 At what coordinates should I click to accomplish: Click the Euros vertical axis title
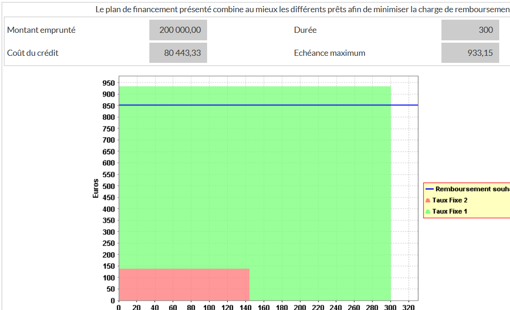tap(96, 188)
